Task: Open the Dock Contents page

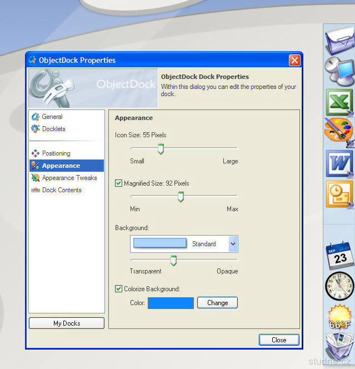Action: [x=62, y=190]
